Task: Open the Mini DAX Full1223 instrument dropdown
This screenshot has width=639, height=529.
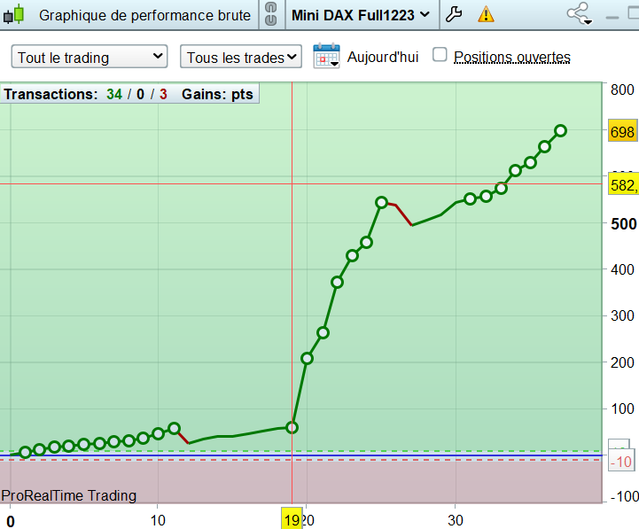Action: pyautogui.click(x=361, y=15)
